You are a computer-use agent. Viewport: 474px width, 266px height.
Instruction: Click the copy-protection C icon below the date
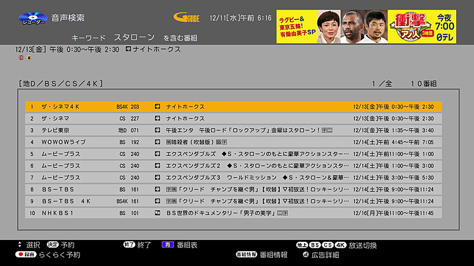coord(21,57)
